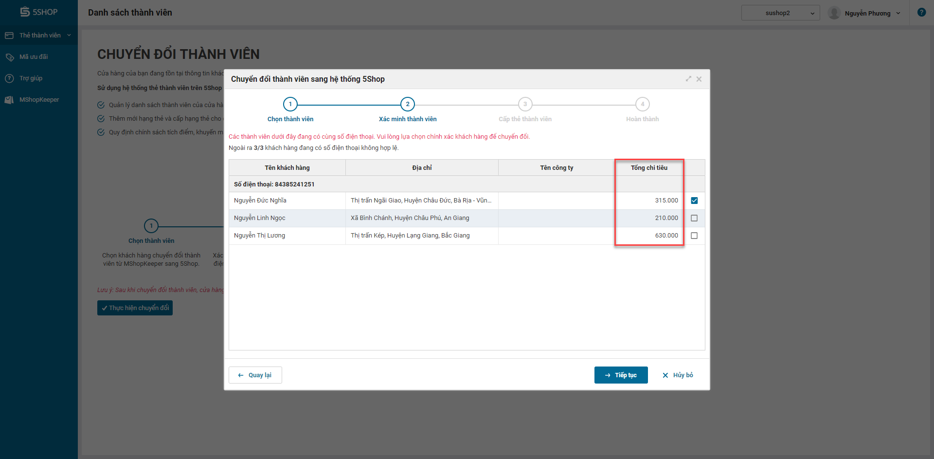
Task: Maximize the conversion dialog with expand icon
Action: [688, 79]
